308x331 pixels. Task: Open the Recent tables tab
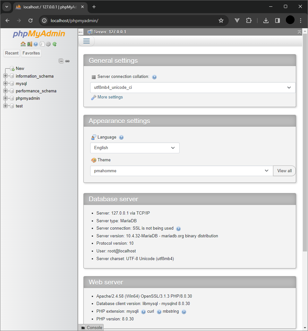tap(12, 53)
